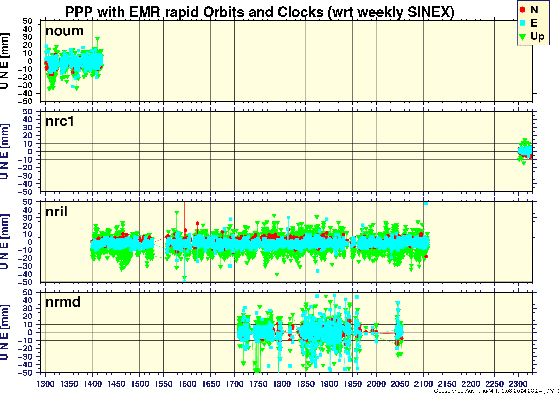Image resolution: width=559 pixels, height=394 pixels.
Task: Click the x-axis tick label 2100
Action: pos(423,384)
